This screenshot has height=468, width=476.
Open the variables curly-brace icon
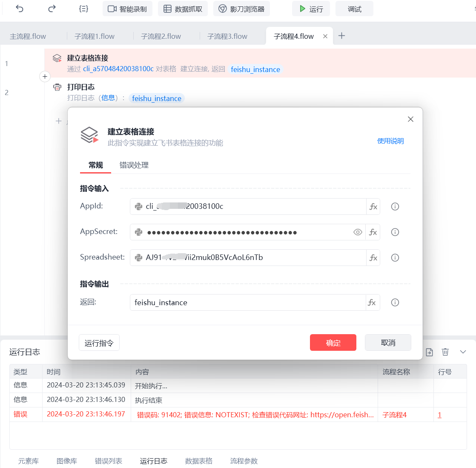coord(83,9)
